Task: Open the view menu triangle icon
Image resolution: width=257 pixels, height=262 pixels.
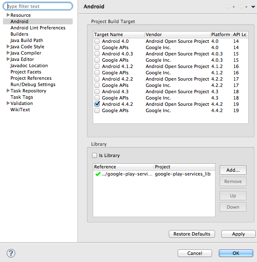Action: [x=253, y=7]
